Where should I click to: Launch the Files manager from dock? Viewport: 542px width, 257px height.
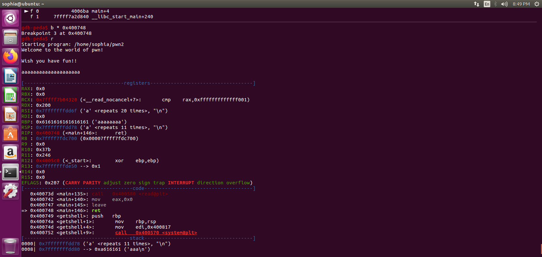pyautogui.click(x=10, y=37)
